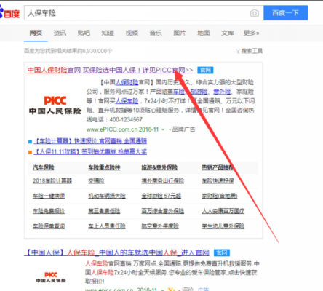
Task: Open the 车险保单查询 link
Action: click(49, 226)
